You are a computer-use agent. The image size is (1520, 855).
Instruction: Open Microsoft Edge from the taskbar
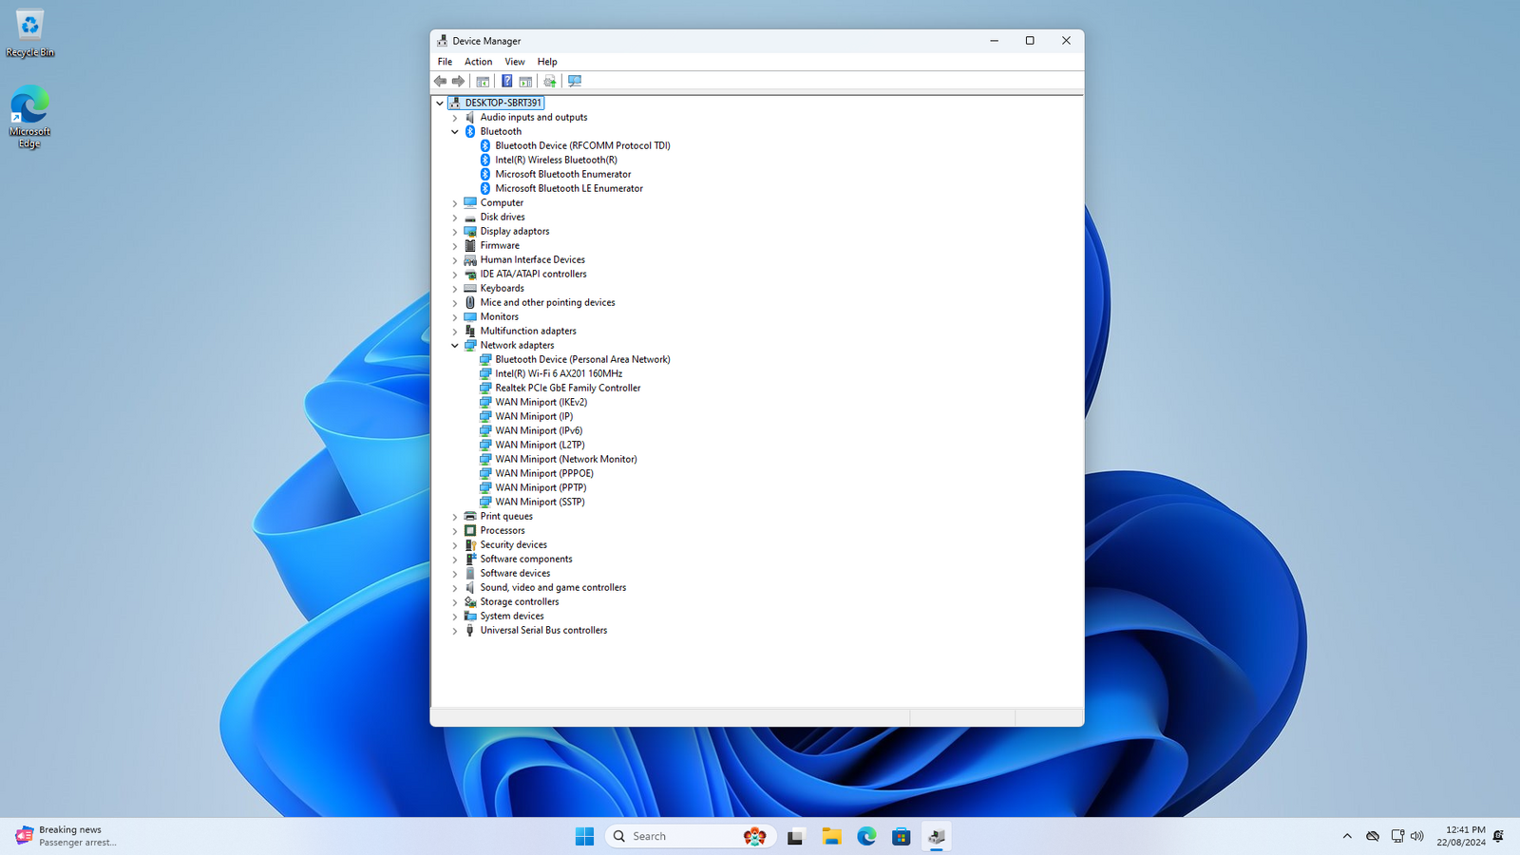click(x=866, y=836)
